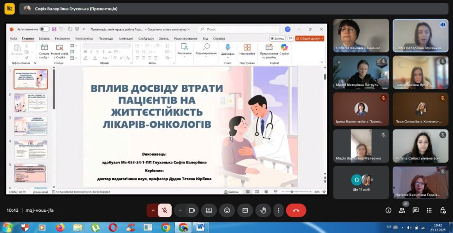Expand audio settings arrow beside microphone
This screenshot has width=453, height=233.
point(153,210)
